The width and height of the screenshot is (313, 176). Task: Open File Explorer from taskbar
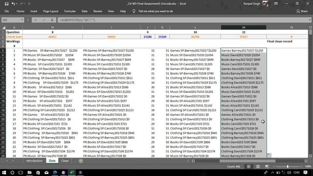click(x=29, y=173)
